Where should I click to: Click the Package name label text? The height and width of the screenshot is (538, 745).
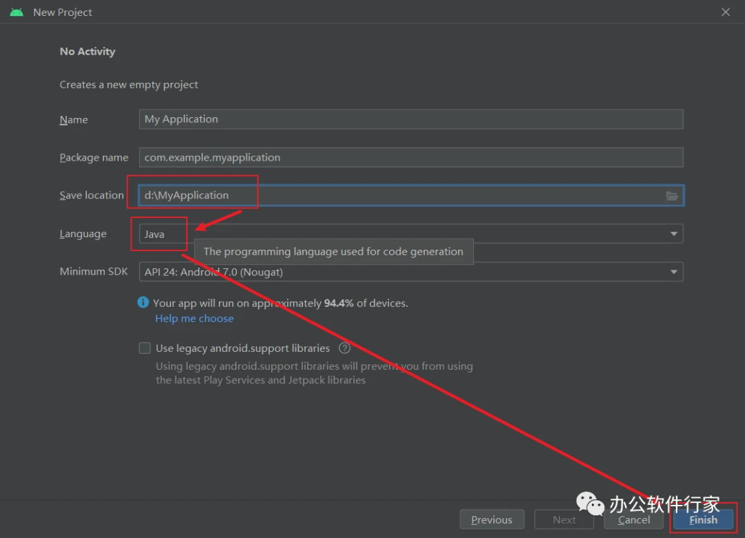pyautogui.click(x=94, y=158)
